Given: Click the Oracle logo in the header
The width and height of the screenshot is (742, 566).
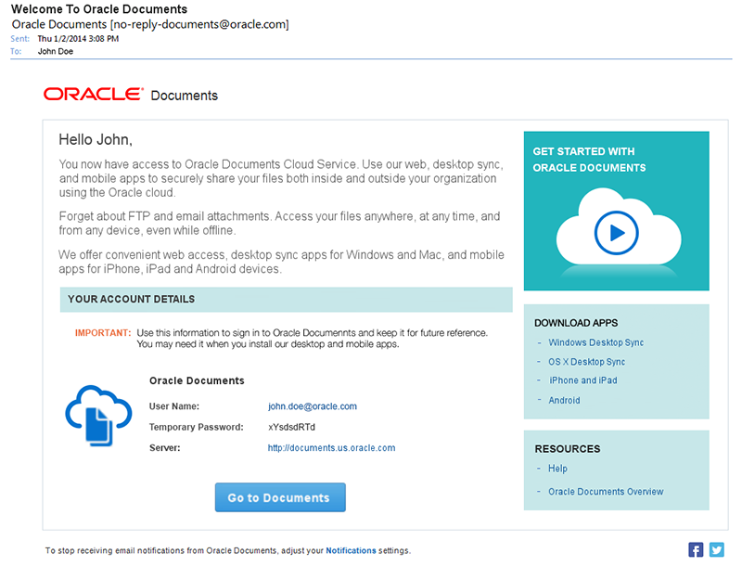Looking at the screenshot, I should 94,94.
